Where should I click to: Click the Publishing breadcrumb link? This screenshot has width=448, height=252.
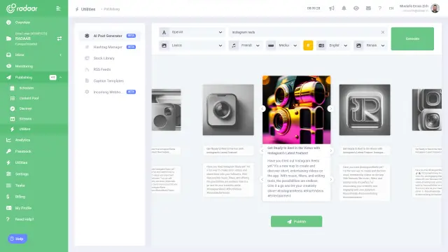(x=112, y=9)
